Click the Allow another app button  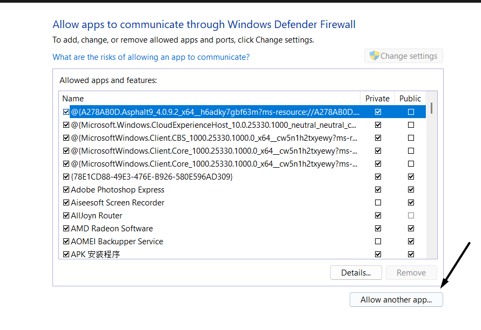(x=396, y=300)
